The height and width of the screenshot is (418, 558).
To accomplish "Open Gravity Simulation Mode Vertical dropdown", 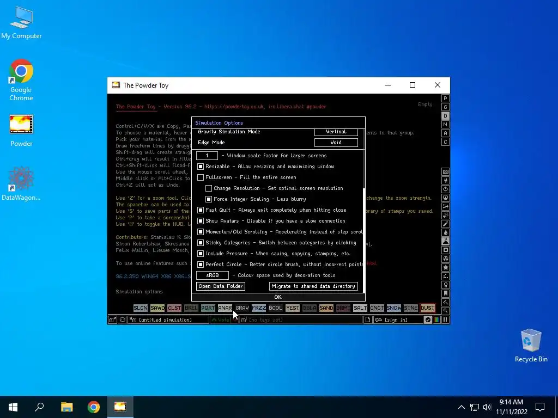I will (336, 132).
